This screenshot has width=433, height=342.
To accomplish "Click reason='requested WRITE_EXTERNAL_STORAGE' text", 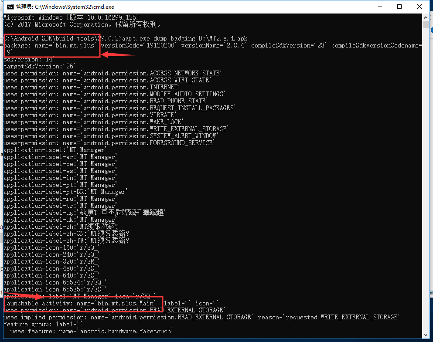I will point(329,317).
